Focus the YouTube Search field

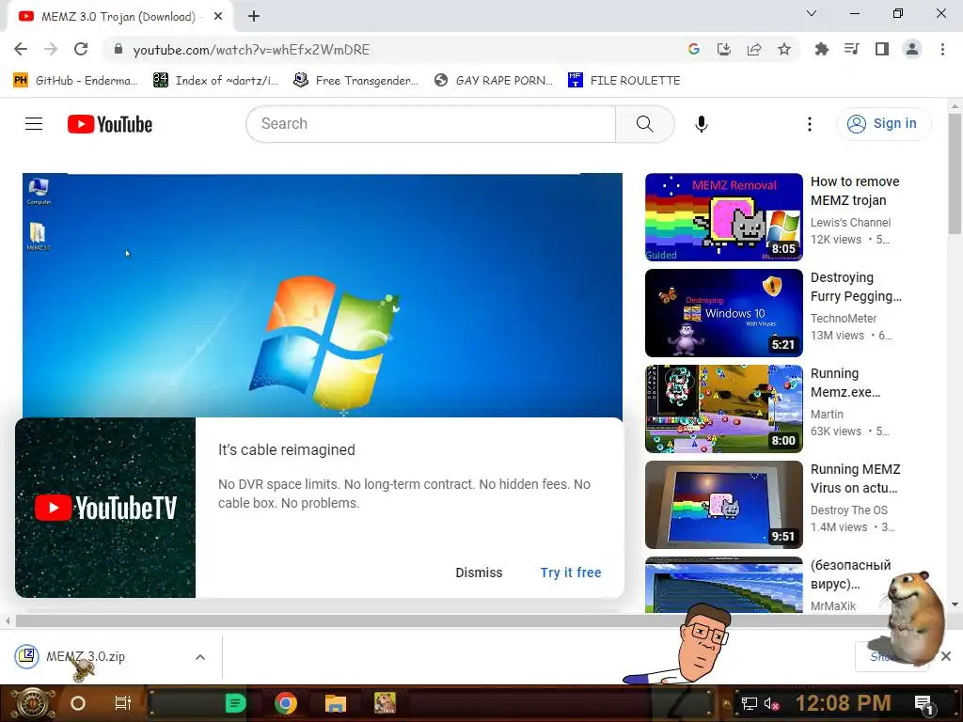click(x=431, y=124)
